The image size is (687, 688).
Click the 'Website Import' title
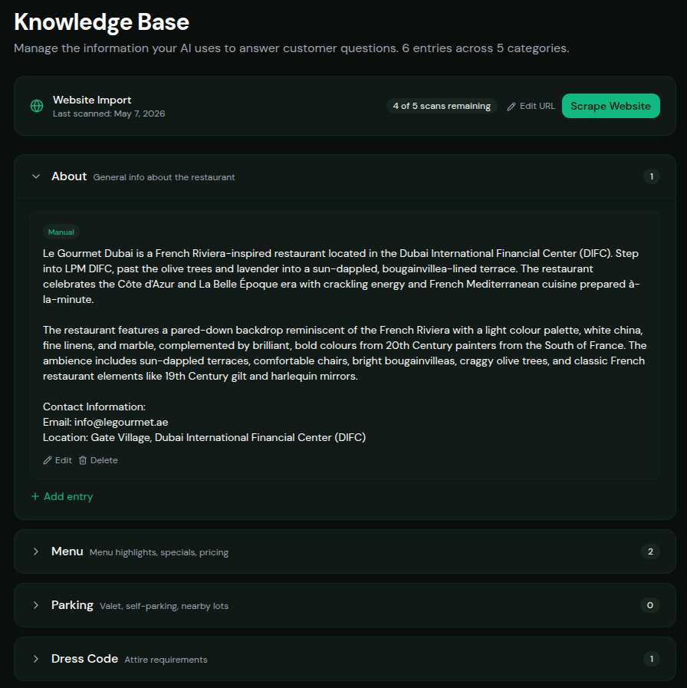[x=92, y=100]
